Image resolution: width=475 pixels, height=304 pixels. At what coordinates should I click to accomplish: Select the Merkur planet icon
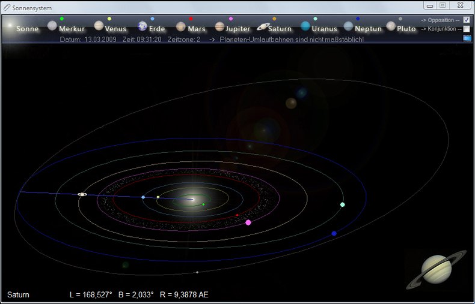tap(52, 26)
